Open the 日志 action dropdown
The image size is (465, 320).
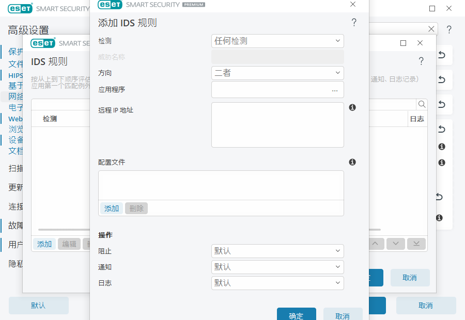(277, 283)
